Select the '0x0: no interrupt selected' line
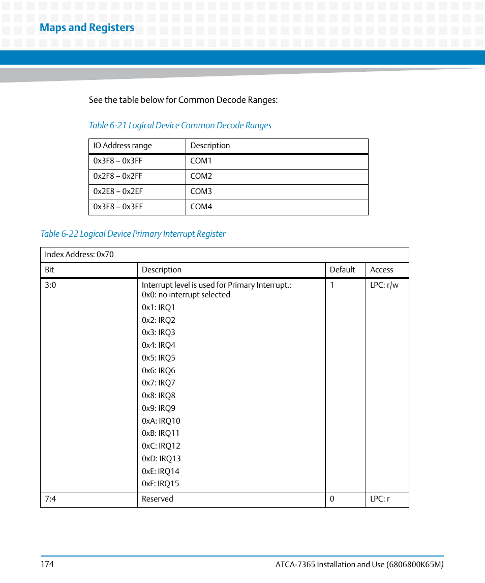 (x=186, y=295)
